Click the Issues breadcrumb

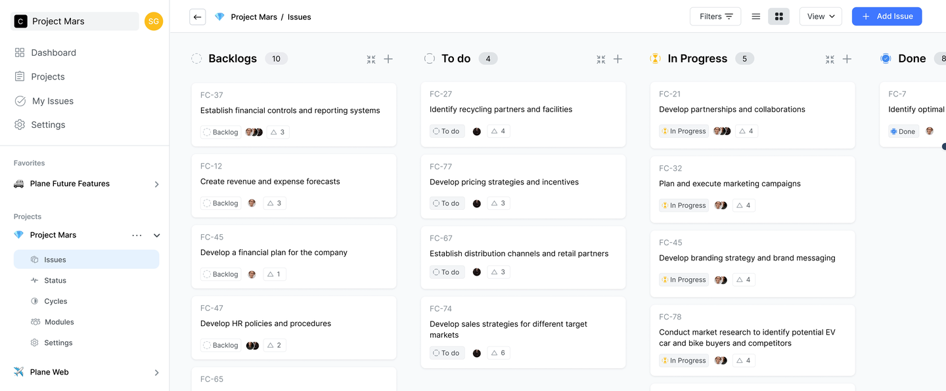pyautogui.click(x=300, y=17)
